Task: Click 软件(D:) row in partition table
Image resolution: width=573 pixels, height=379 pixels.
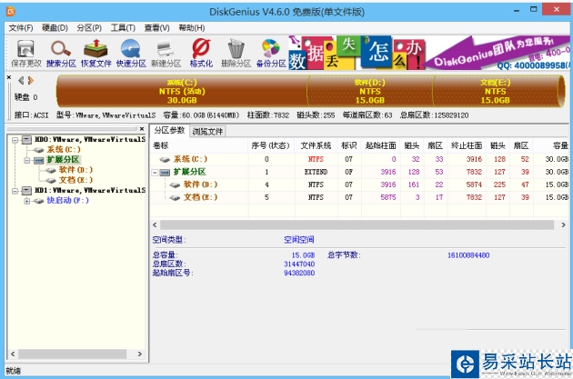Action: [x=359, y=185]
